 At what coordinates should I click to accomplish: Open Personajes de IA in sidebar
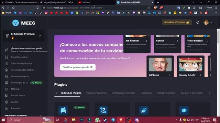(19, 83)
